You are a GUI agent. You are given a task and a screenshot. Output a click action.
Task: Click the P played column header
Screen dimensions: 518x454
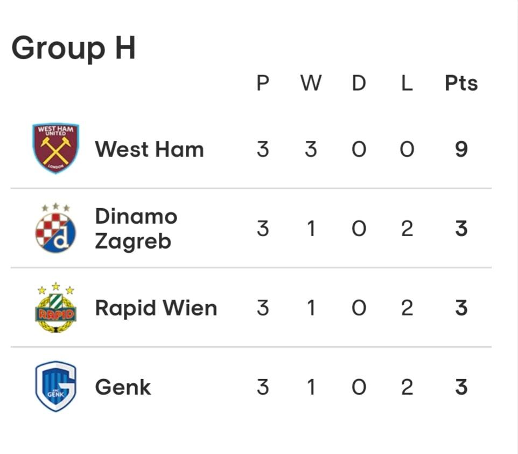(x=263, y=83)
